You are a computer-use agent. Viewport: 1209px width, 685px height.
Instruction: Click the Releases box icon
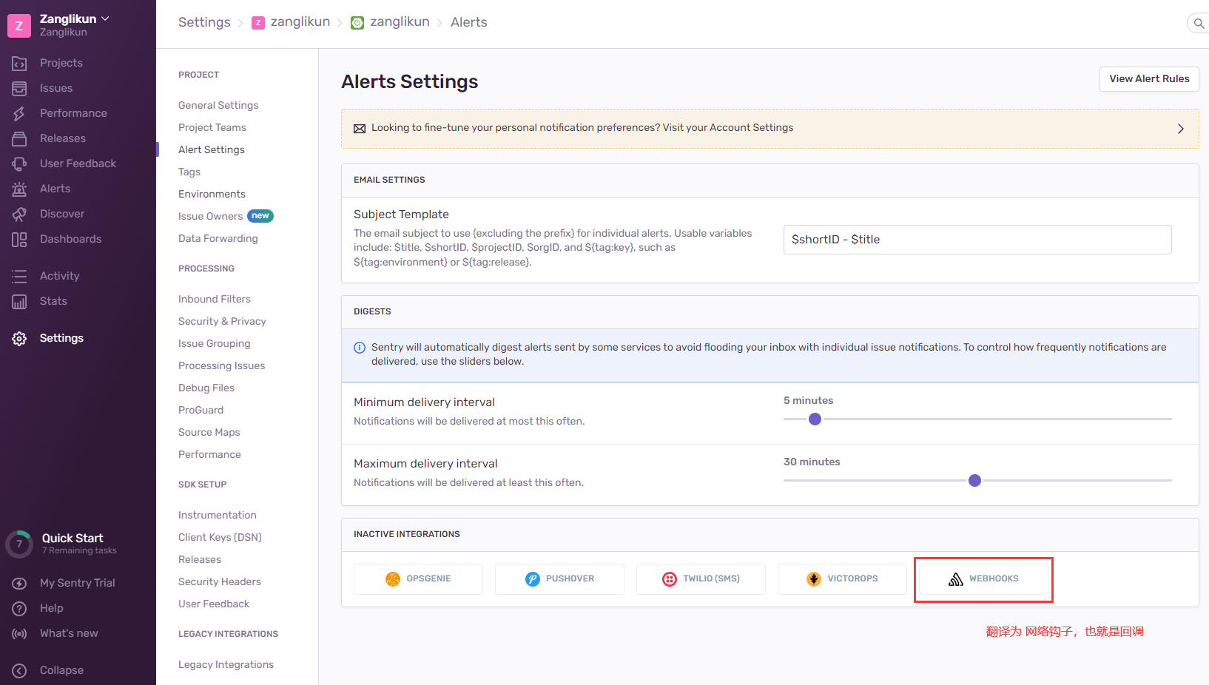click(19, 139)
